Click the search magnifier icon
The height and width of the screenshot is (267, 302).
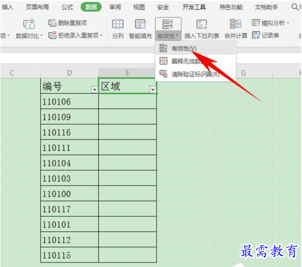294,7
